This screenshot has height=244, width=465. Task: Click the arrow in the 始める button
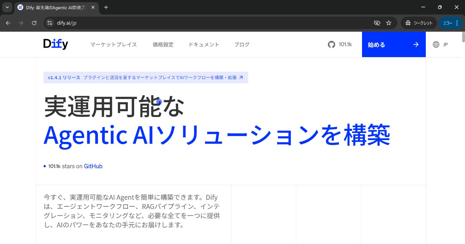(x=416, y=44)
